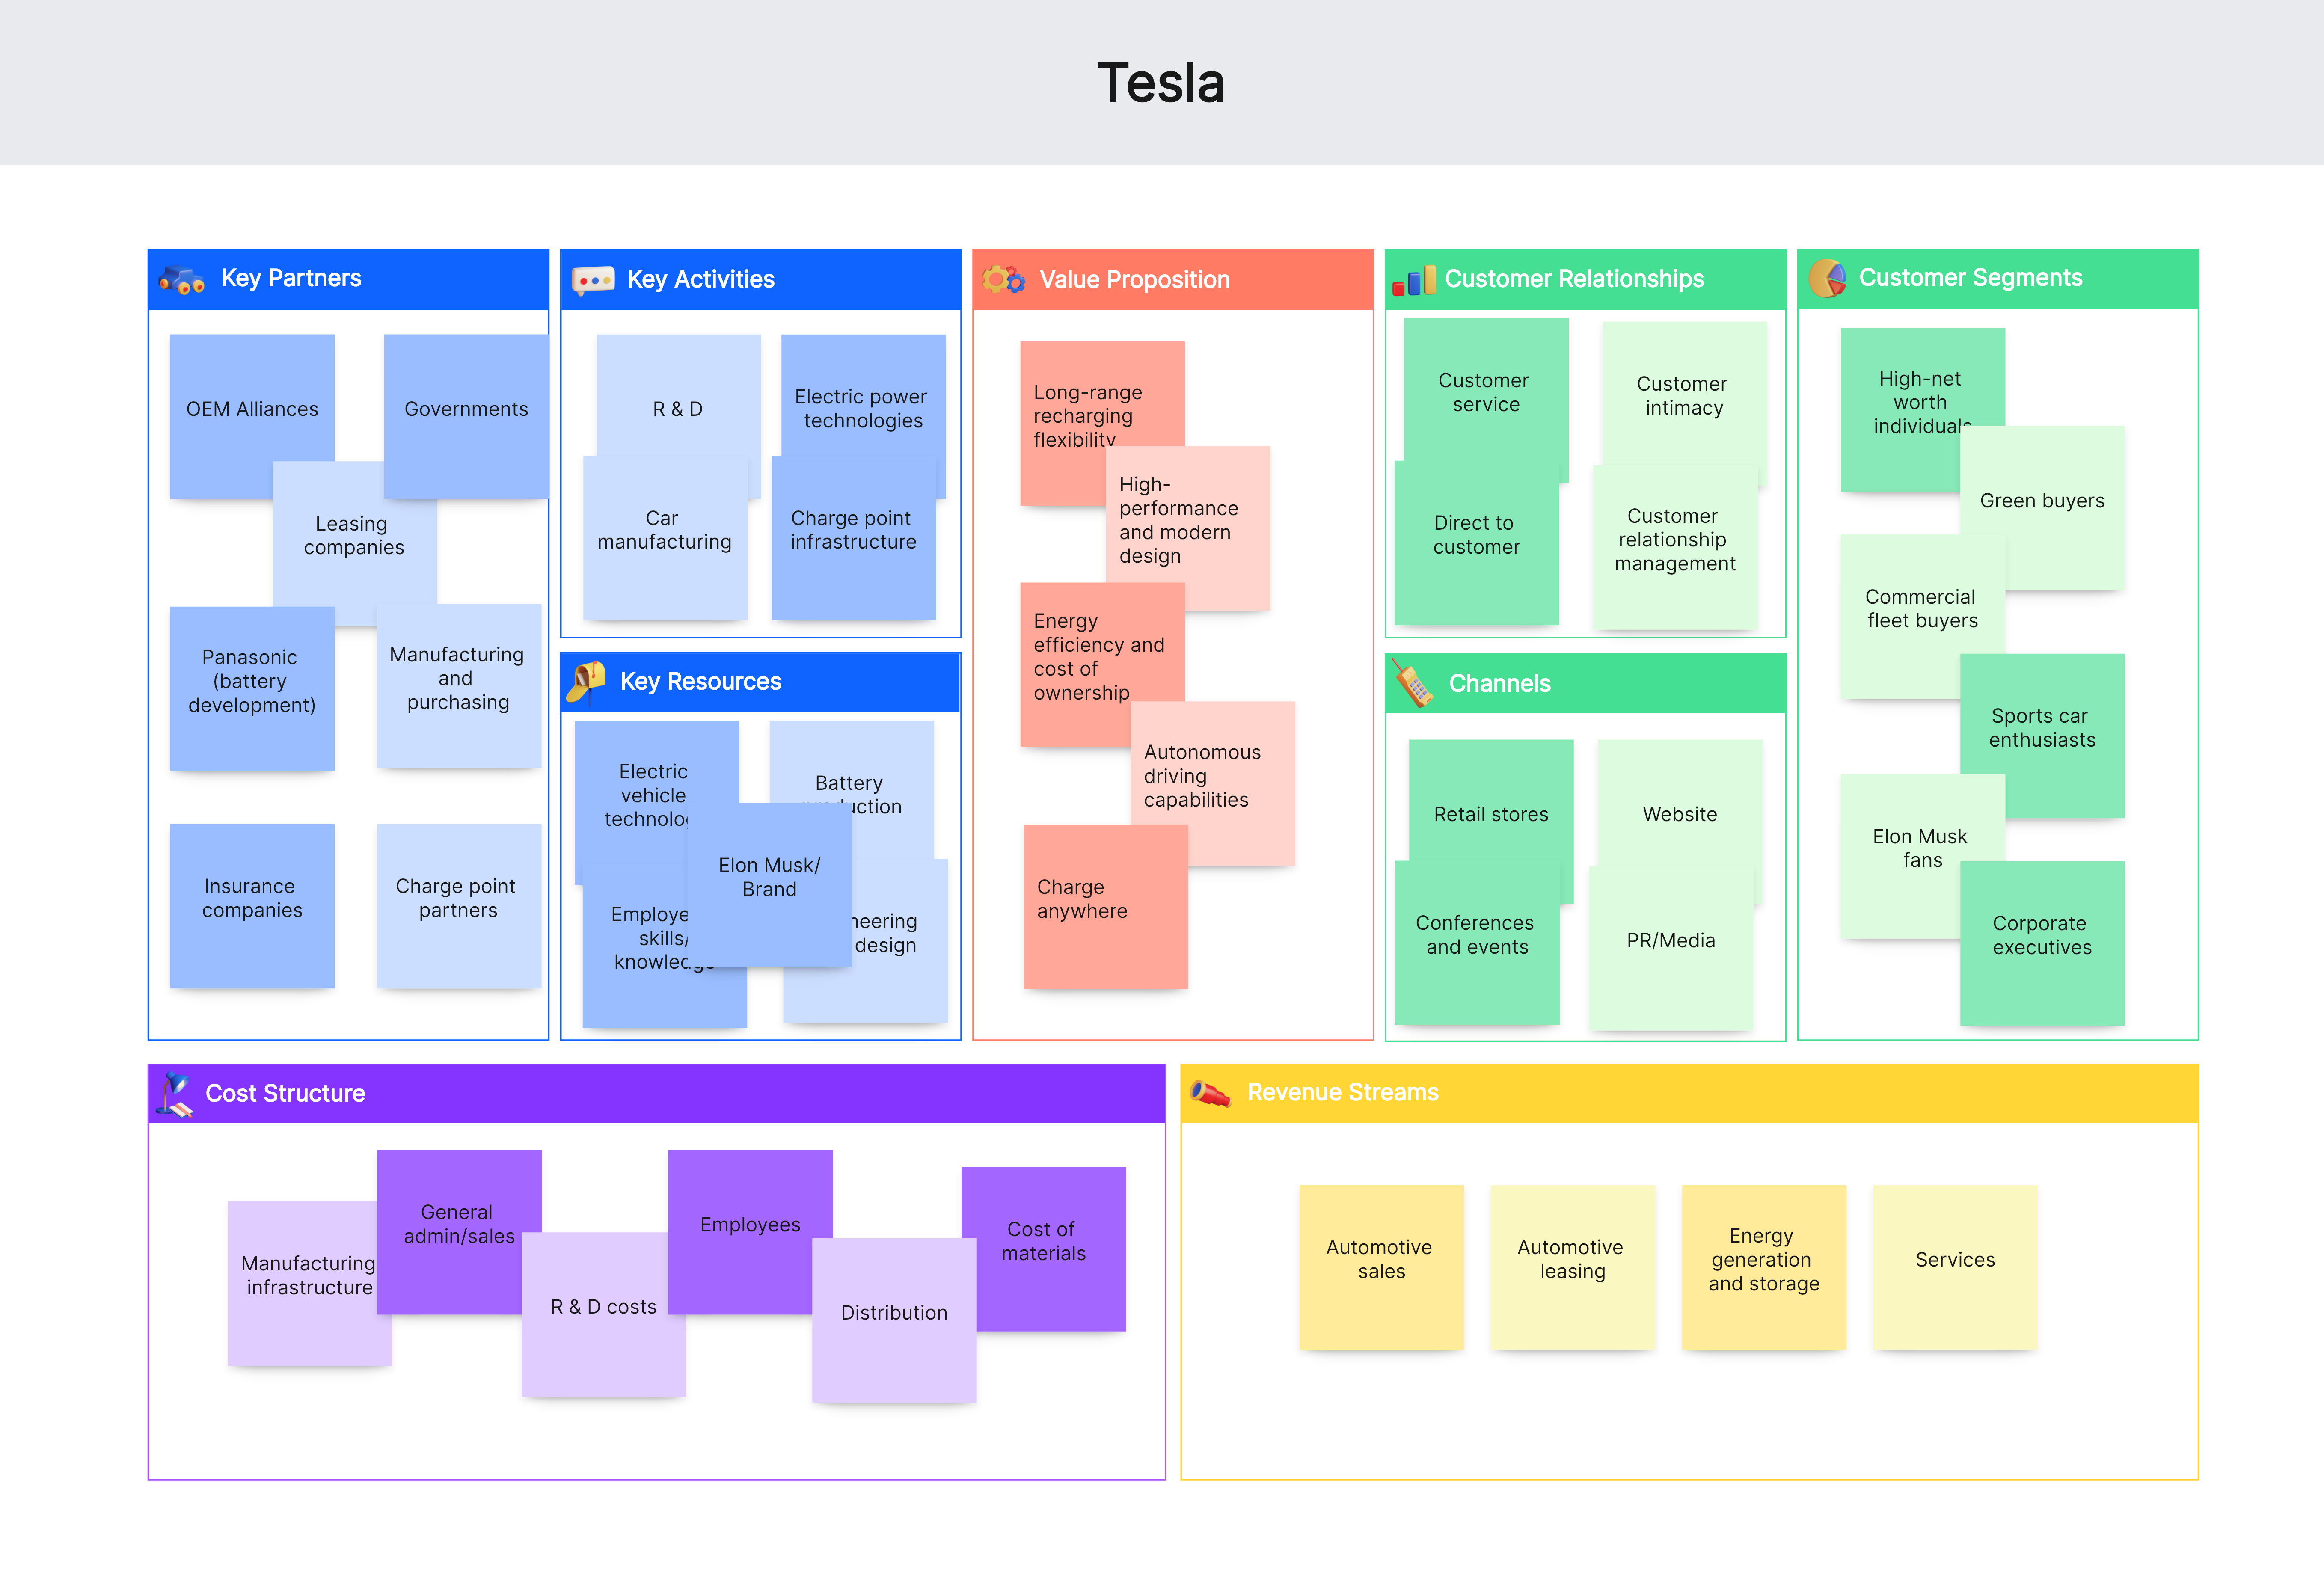The width and height of the screenshot is (2324, 1575).
Task: Select the Automotive sales sticky note
Action: coord(1382,1267)
